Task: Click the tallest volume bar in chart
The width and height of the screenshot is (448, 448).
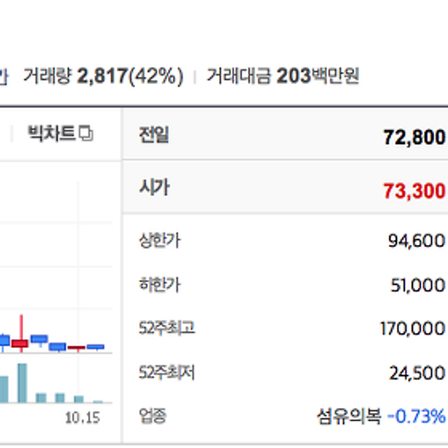Action: tap(22, 383)
